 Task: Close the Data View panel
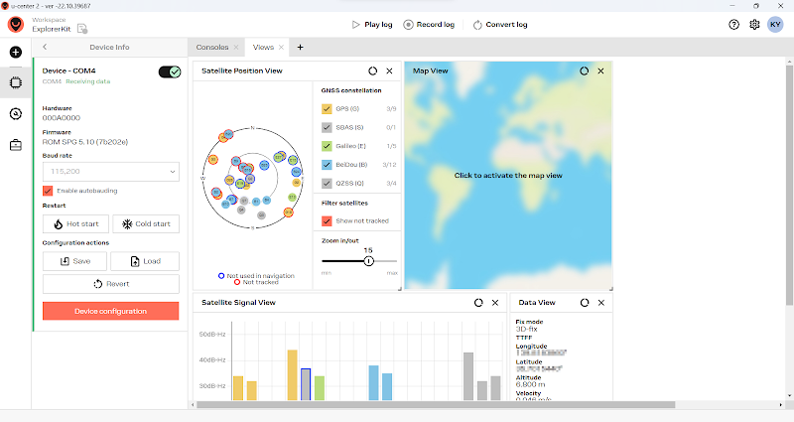point(601,303)
